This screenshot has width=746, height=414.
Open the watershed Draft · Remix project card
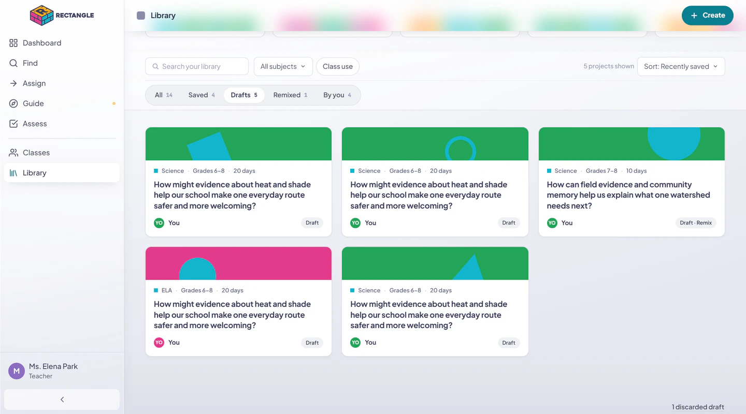pos(632,182)
